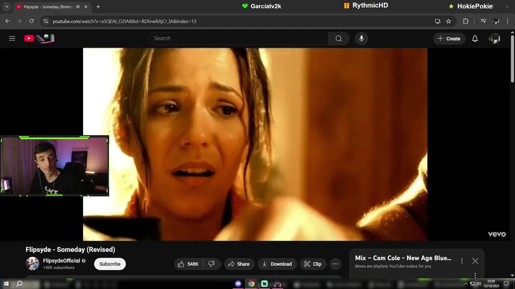The width and height of the screenshot is (515, 289).
Task: Click the Download button
Action: coord(277,264)
